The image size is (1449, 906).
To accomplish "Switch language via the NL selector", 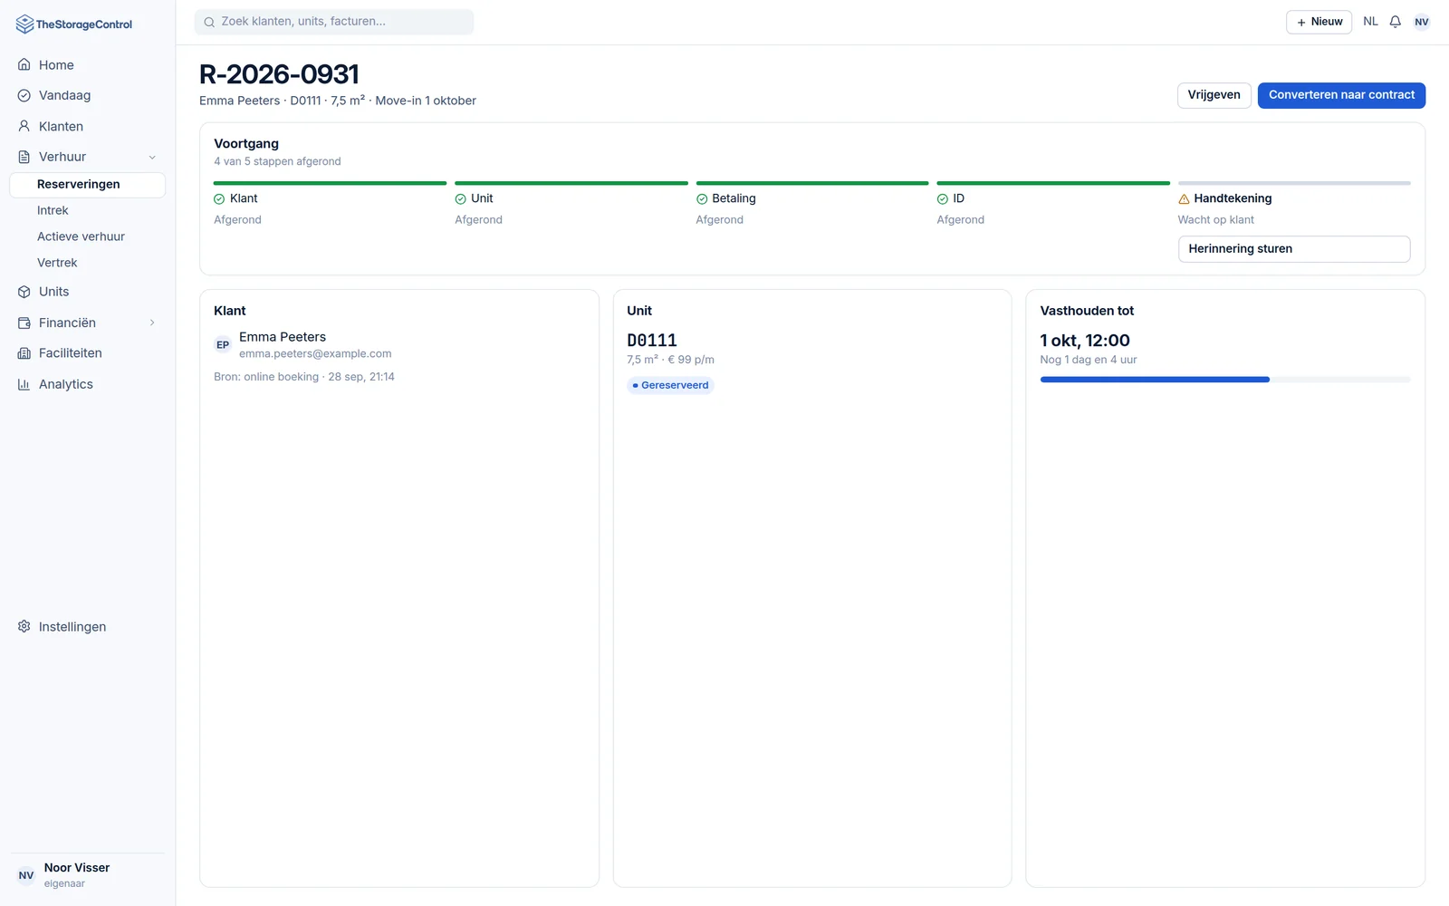I will point(1370,22).
